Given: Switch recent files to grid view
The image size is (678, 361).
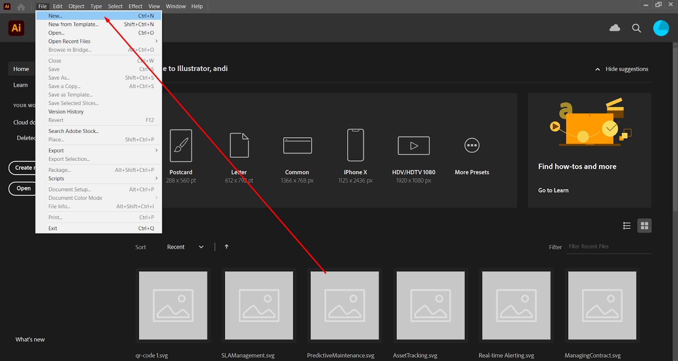Looking at the screenshot, I should pos(645,226).
